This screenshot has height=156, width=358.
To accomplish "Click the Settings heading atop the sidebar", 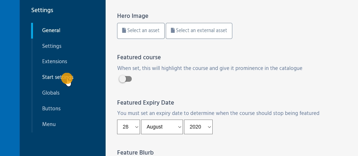I will 42,10.
